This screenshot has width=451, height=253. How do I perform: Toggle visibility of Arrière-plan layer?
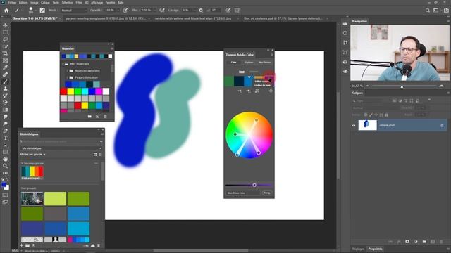(354, 125)
